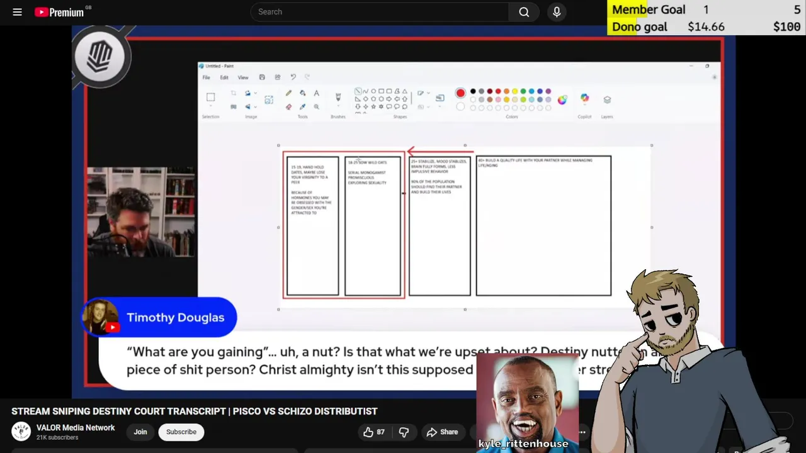Click Paint's save floppy icon

[x=262, y=77]
